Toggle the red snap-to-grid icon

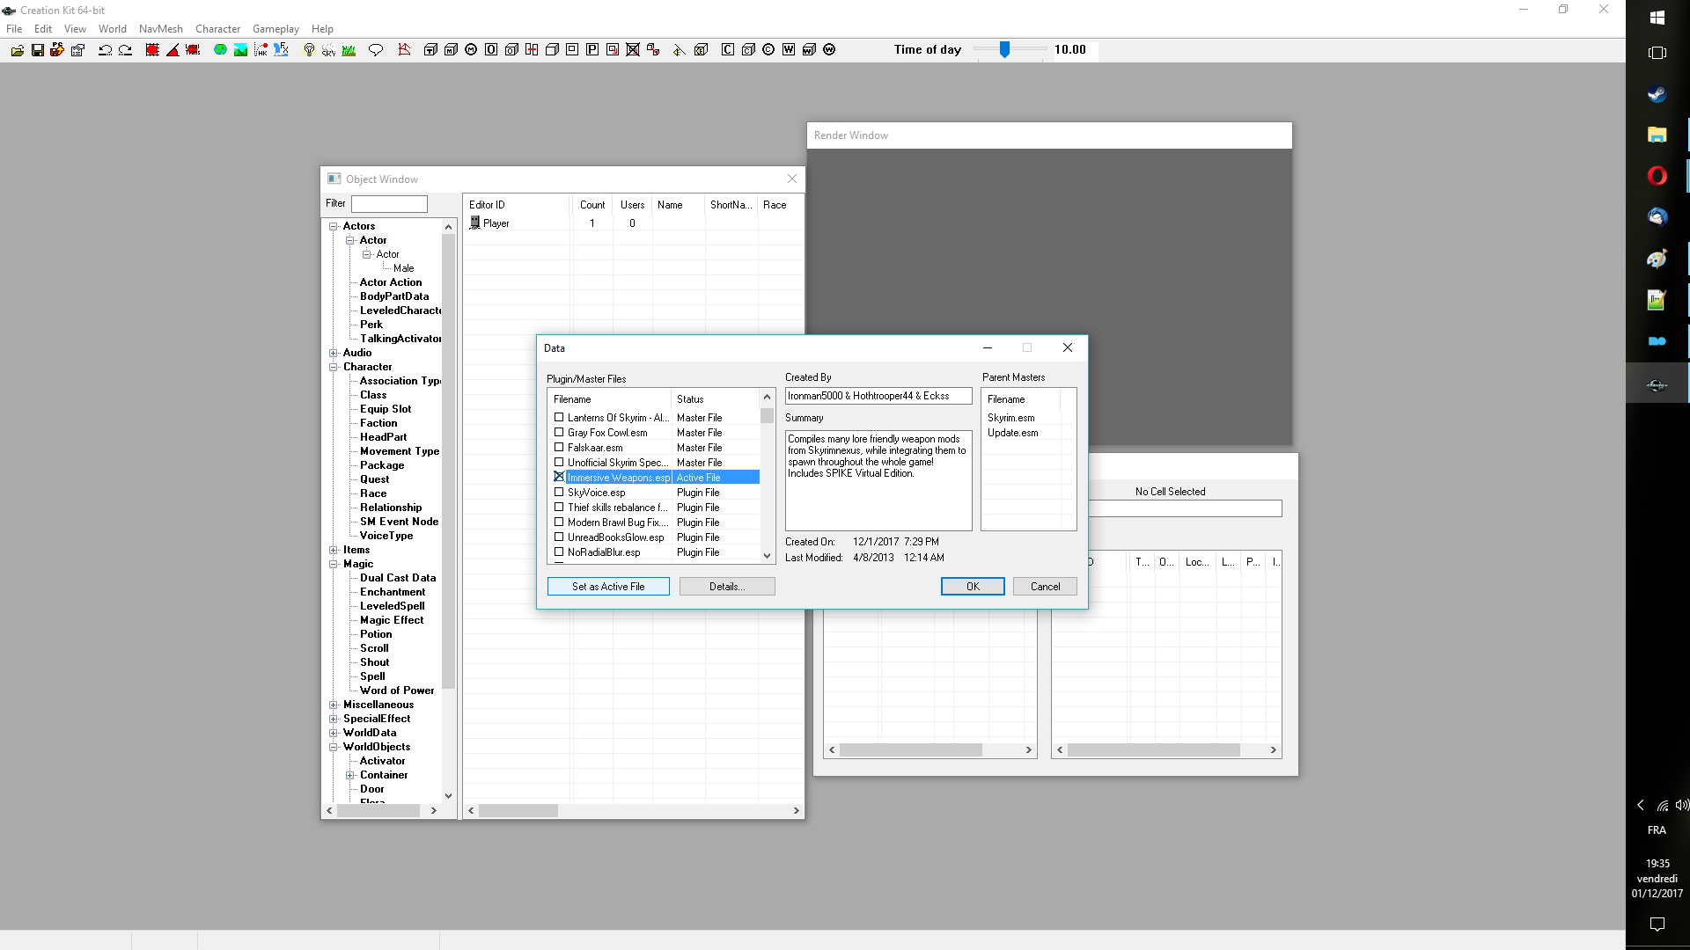point(152,50)
